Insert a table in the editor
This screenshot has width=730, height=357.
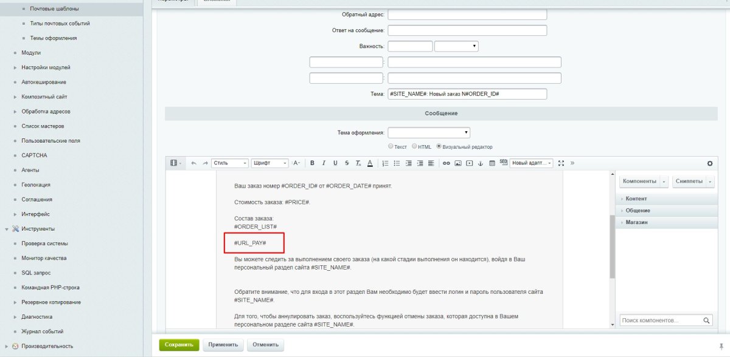click(x=492, y=163)
